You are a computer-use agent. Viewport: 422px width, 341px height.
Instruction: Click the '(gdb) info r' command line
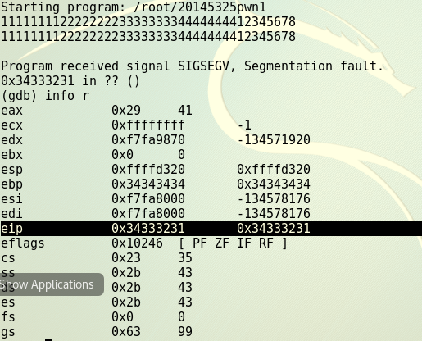click(x=45, y=96)
